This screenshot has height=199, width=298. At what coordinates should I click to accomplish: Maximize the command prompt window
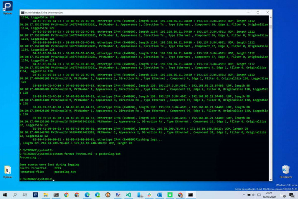point(257,12)
